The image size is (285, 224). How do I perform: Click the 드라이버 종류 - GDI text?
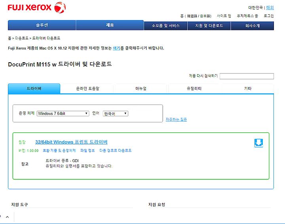coord(62,161)
